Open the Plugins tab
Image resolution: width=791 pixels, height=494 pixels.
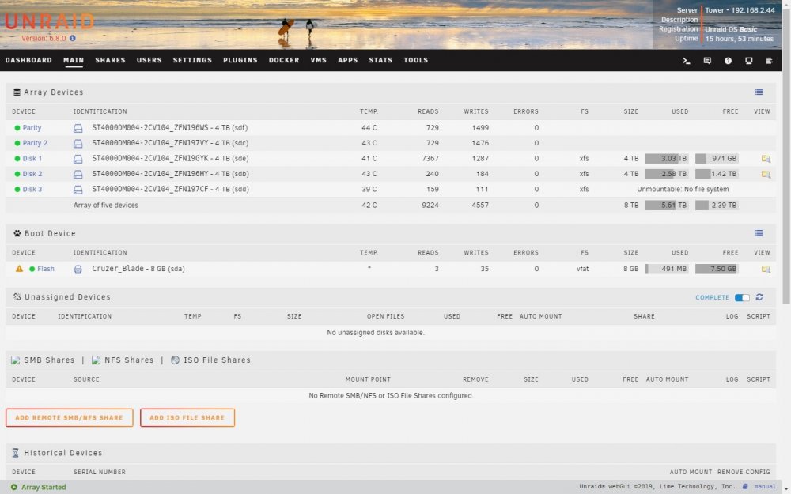(x=240, y=60)
